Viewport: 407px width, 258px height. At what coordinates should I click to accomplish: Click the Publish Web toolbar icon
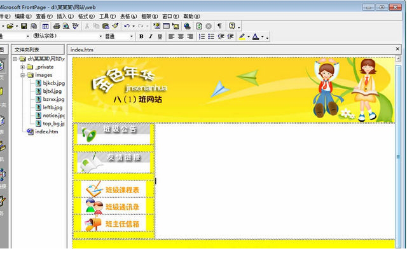click(34, 26)
